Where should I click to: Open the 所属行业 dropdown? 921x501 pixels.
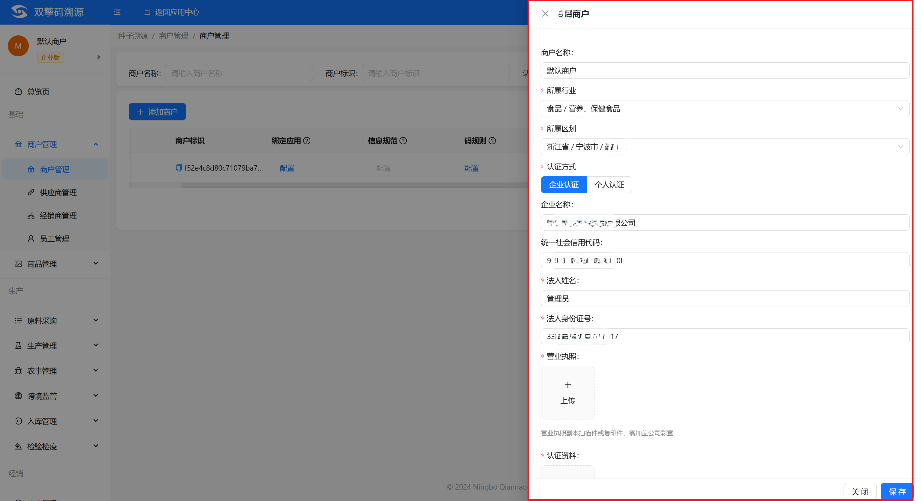pyautogui.click(x=725, y=109)
